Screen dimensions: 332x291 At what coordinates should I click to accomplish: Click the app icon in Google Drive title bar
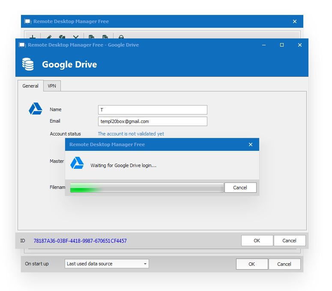click(22, 45)
